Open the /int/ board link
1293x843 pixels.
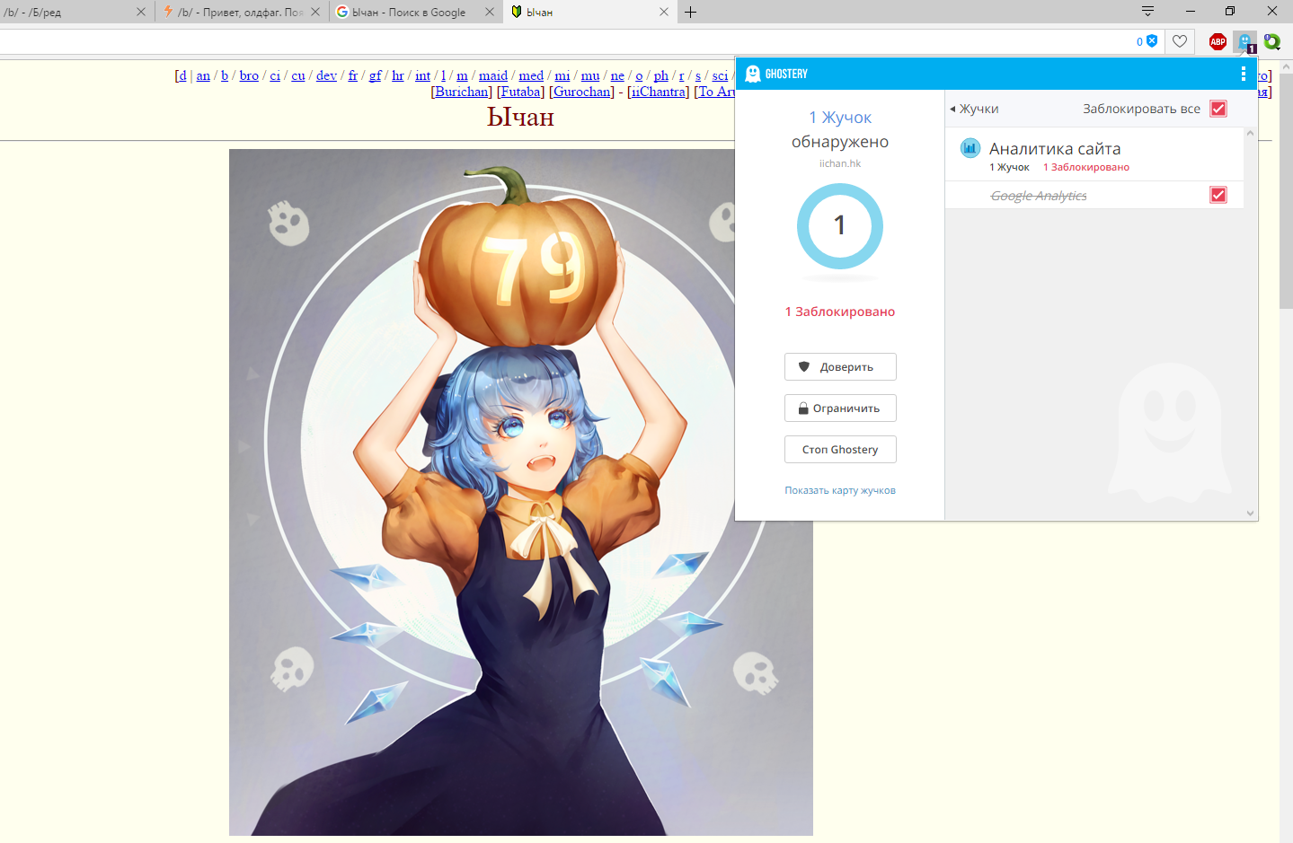click(x=422, y=75)
